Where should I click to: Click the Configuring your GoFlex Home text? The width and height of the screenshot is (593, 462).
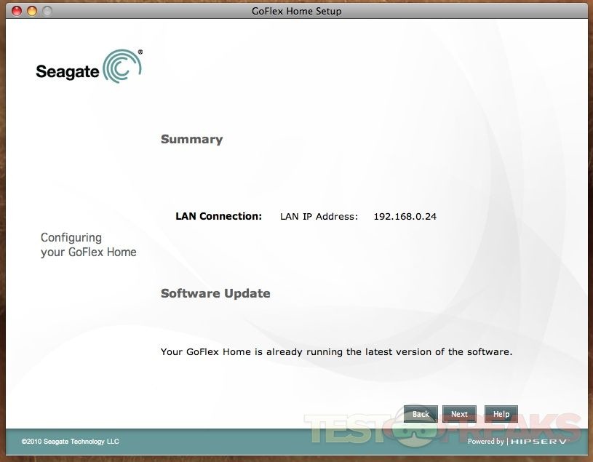pos(88,244)
